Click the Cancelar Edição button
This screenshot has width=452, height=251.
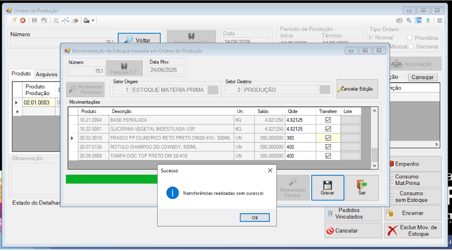point(357,89)
